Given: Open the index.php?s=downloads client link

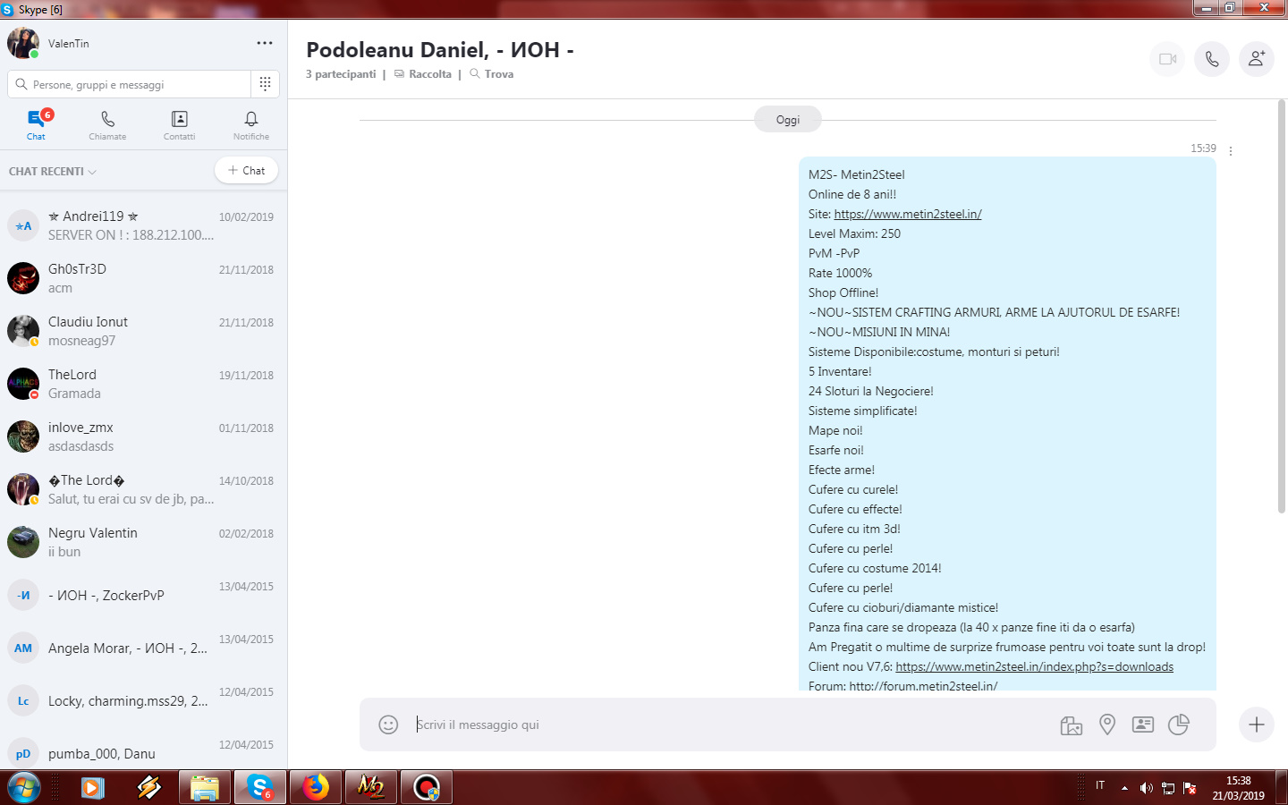Looking at the screenshot, I should tap(1034, 666).
